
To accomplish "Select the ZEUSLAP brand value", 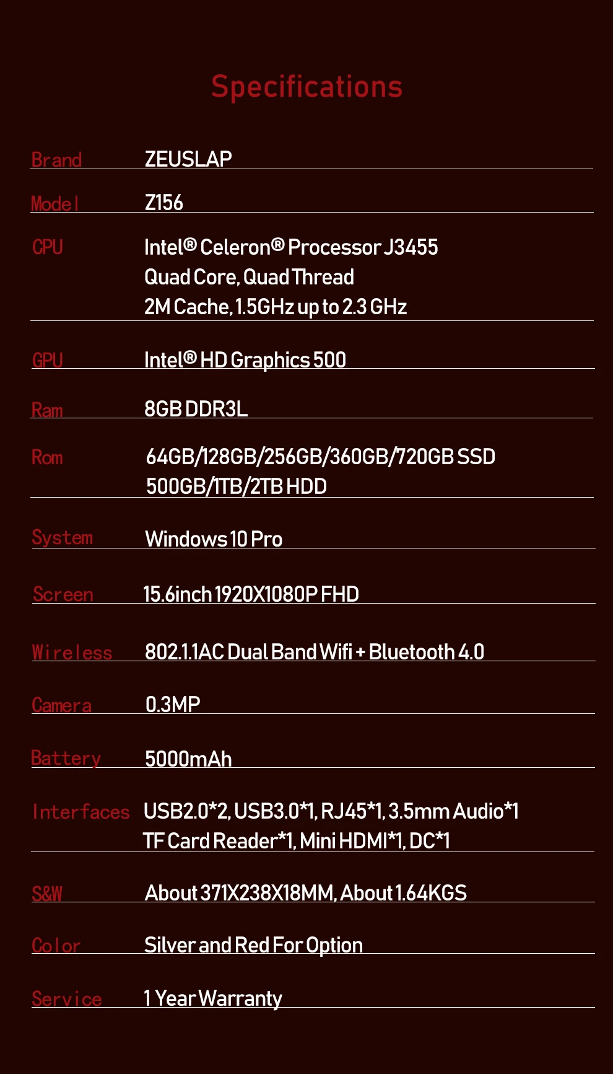I will (x=188, y=159).
